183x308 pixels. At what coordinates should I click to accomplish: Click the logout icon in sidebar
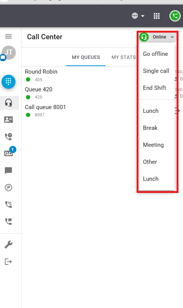(x=8, y=262)
